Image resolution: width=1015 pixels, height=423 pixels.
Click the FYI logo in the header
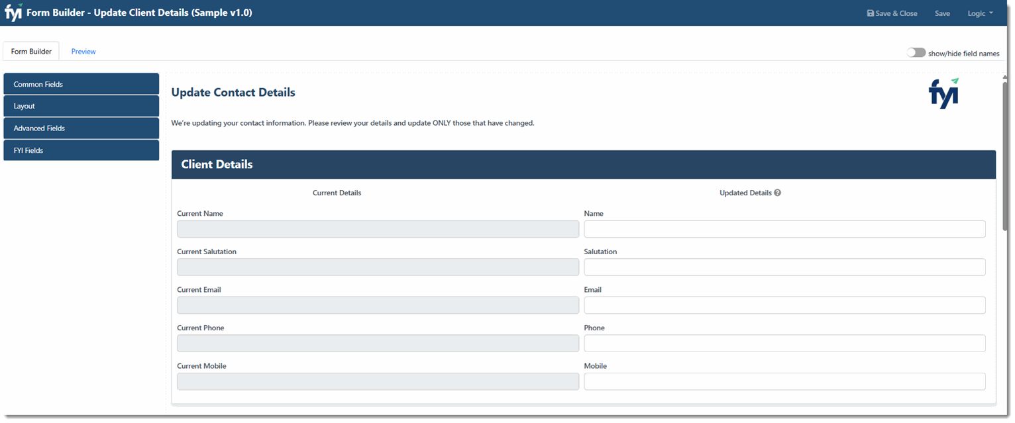click(13, 13)
